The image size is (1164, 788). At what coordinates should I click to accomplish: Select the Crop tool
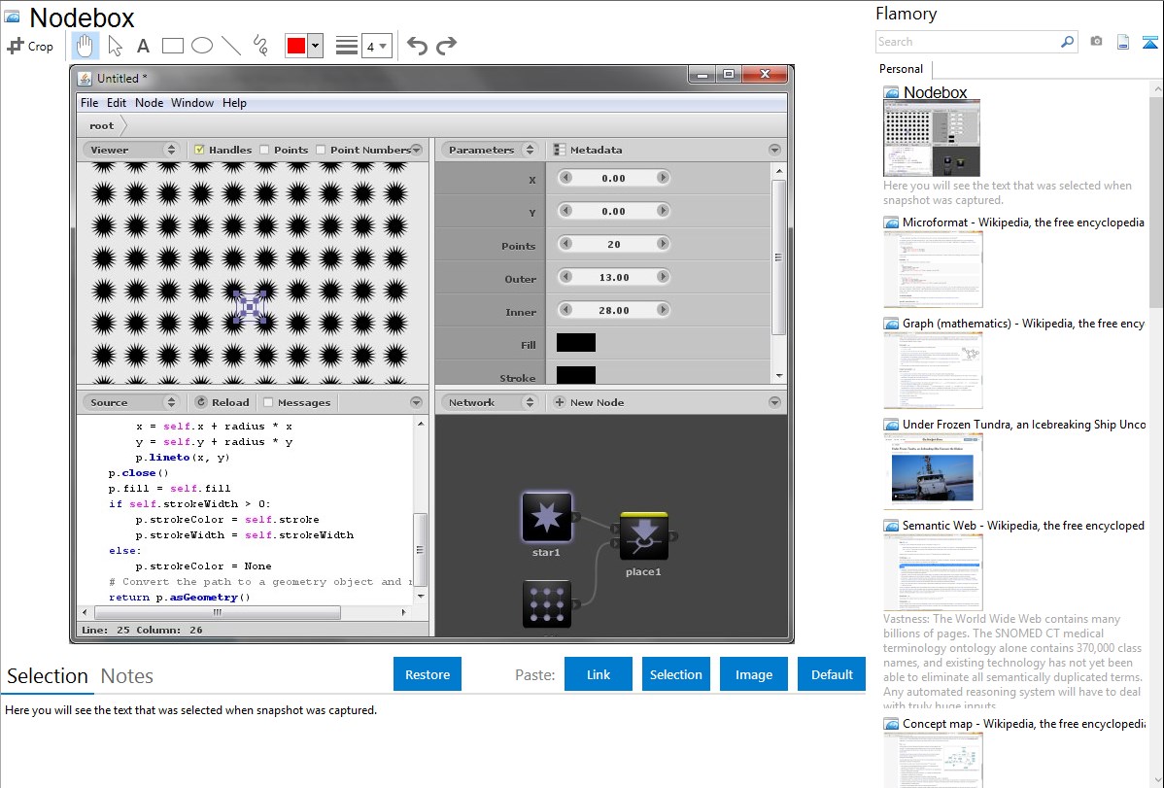point(30,46)
